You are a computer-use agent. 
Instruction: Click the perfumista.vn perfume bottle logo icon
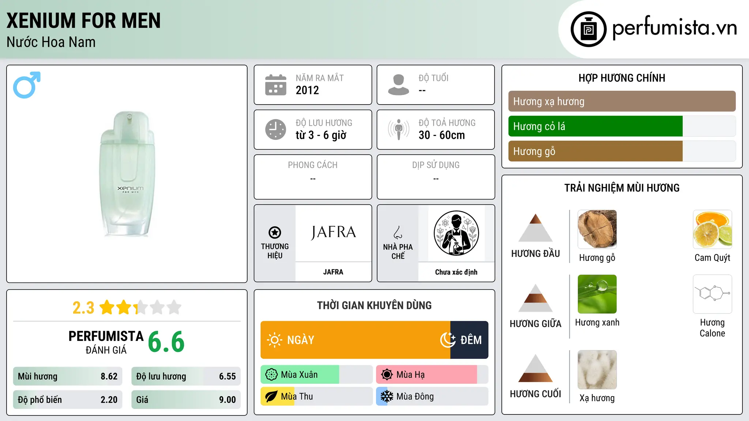(x=588, y=29)
